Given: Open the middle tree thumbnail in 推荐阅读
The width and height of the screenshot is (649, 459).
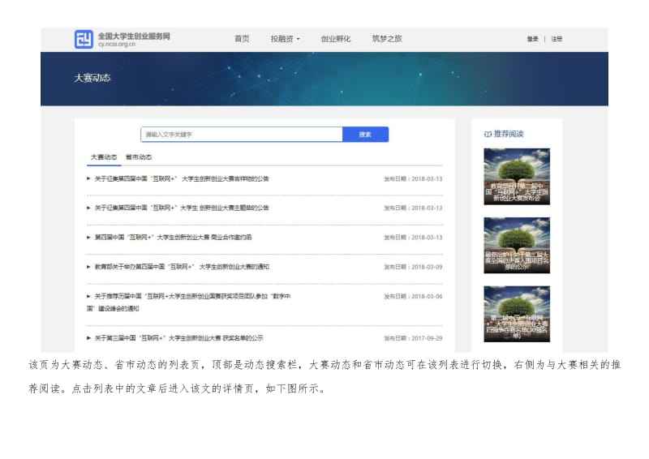Looking at the screenshot, I should point(517,246).
